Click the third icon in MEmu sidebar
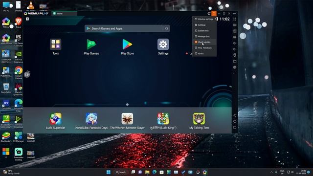313x176 pixels. pos(235,31)
